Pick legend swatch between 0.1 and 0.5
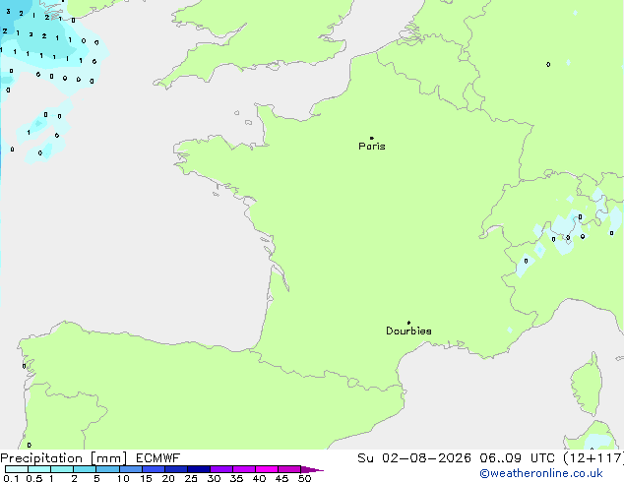Viewport: 624px width, 482px height. (17, 469)
